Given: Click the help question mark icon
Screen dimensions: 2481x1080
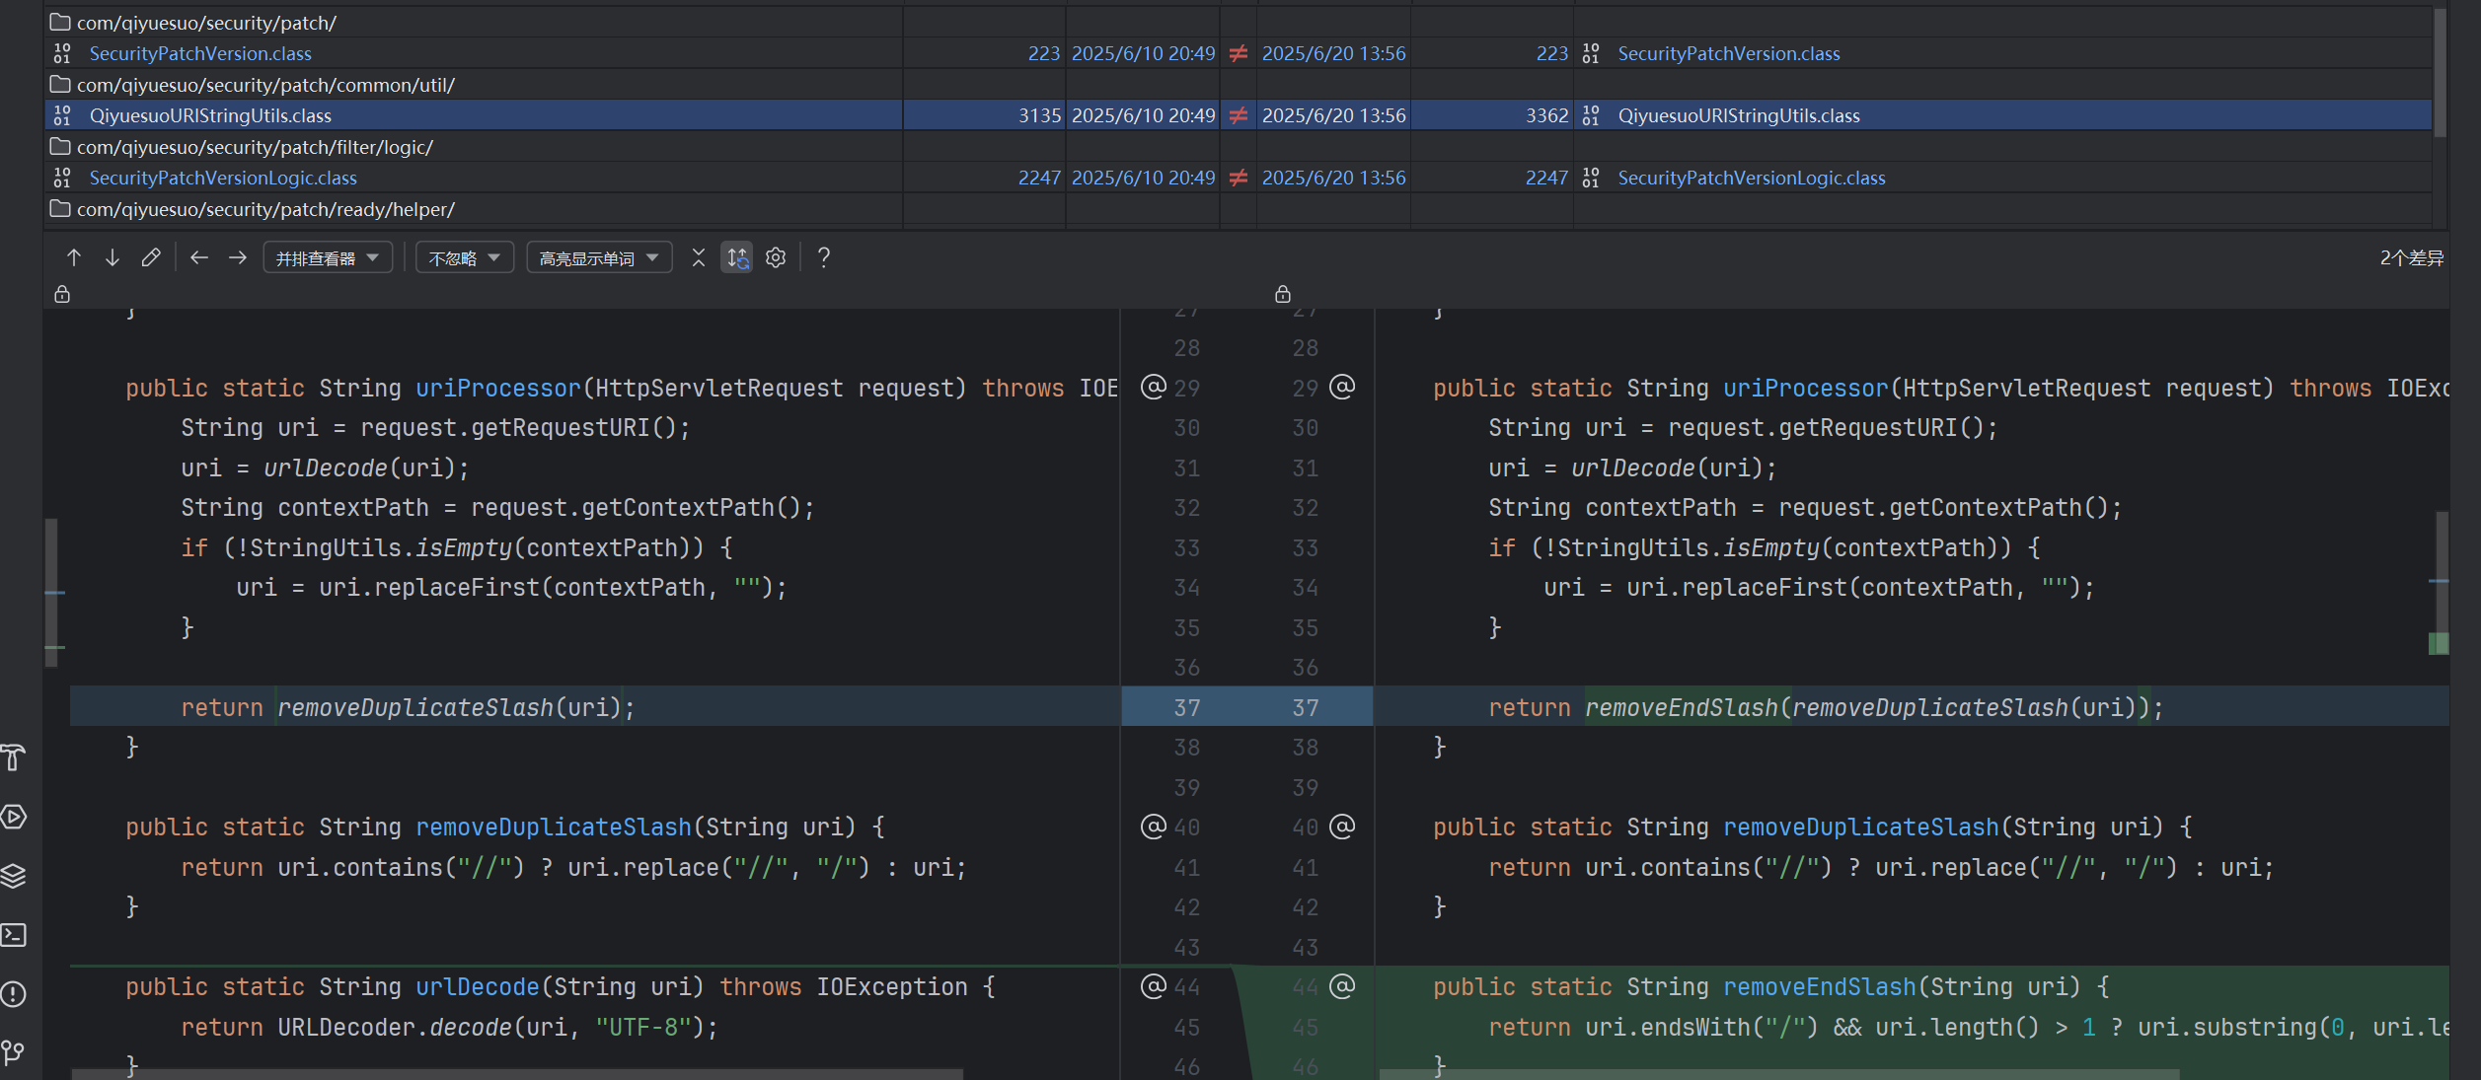Looking at the screenshot, I should click(x=824, y=257).
